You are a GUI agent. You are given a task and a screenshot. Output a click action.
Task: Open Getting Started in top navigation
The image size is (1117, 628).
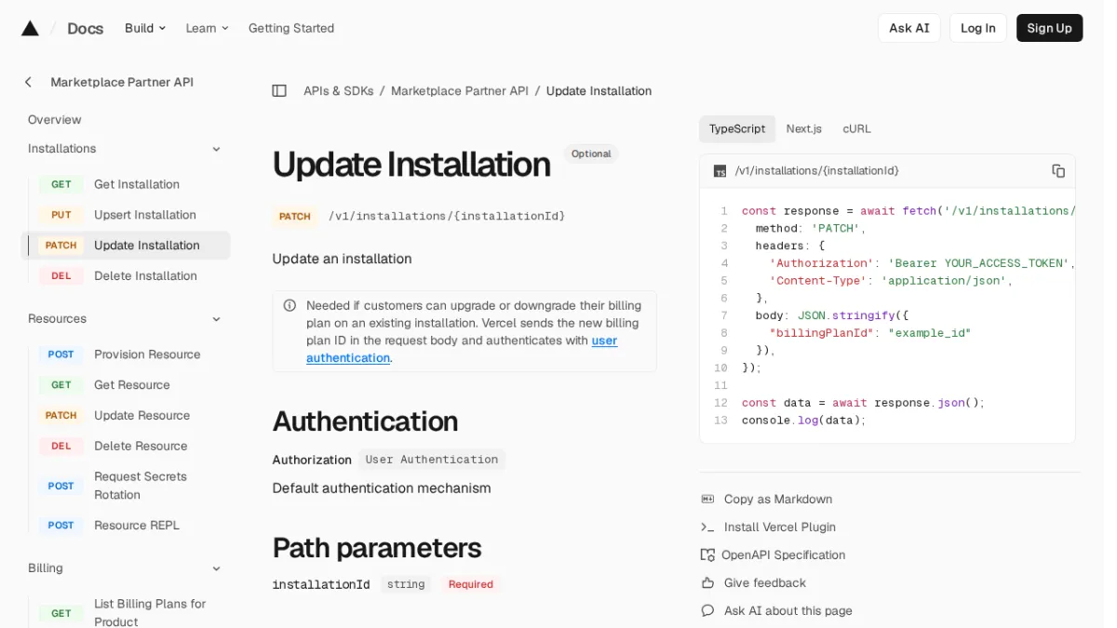(x=291, y=28)
